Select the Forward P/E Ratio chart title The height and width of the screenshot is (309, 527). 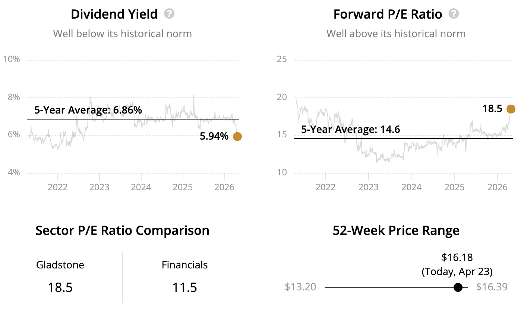click(388, 14)
